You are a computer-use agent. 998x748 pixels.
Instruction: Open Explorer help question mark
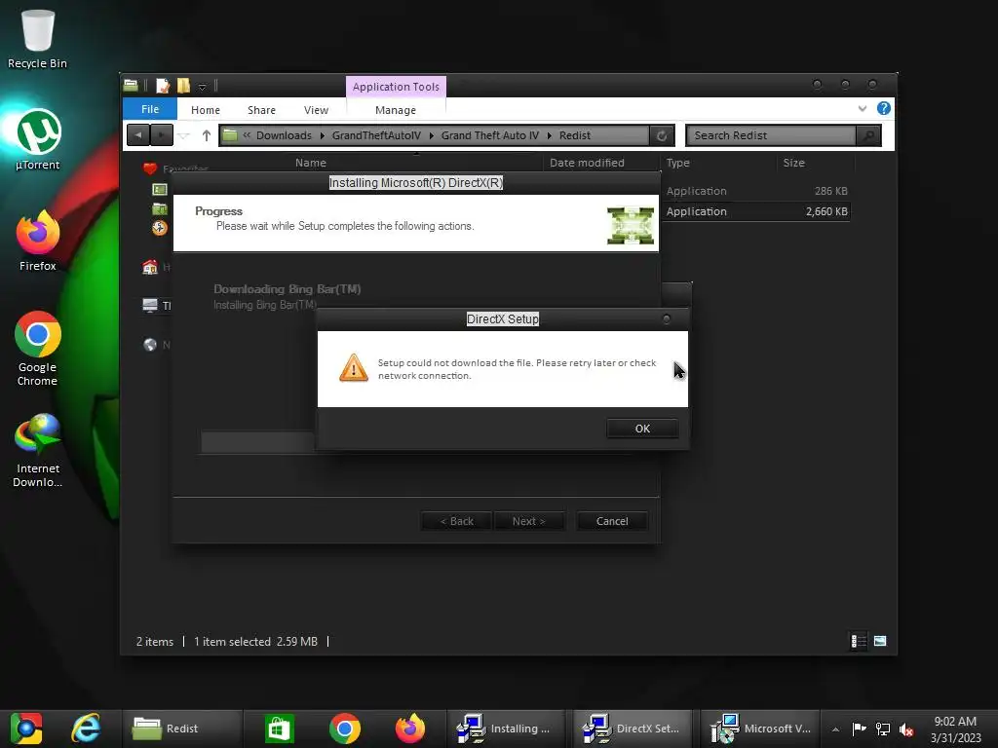point(883,108)
